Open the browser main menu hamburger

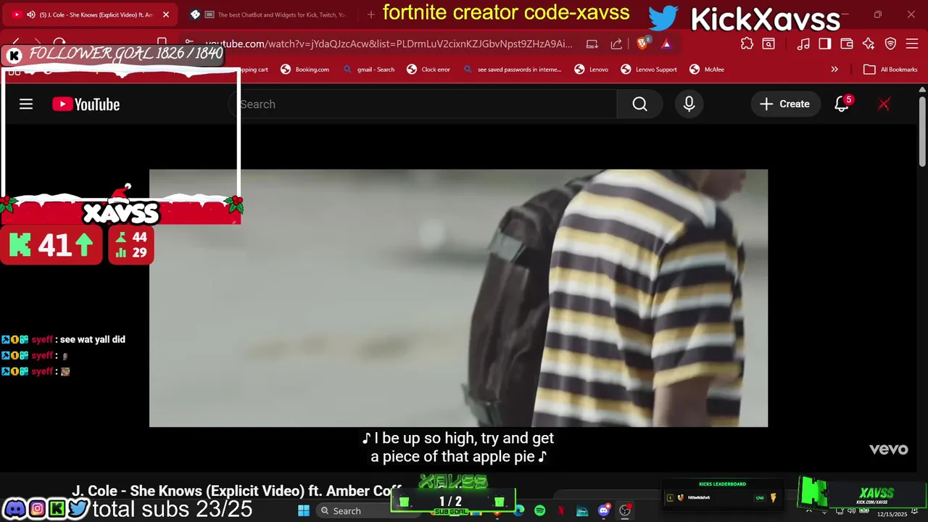pos(912,44)
